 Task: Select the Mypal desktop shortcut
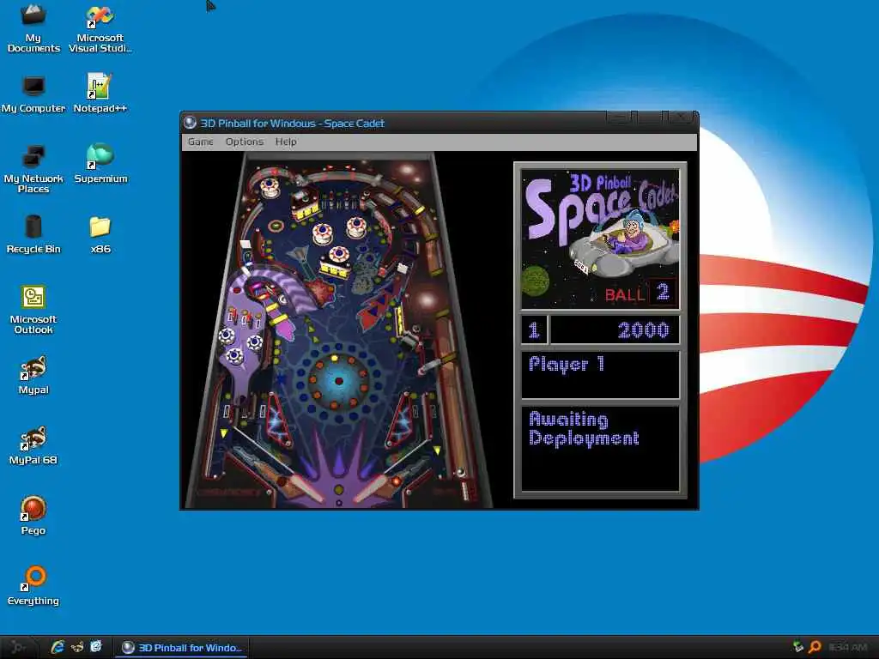click(x=33, y=376)
